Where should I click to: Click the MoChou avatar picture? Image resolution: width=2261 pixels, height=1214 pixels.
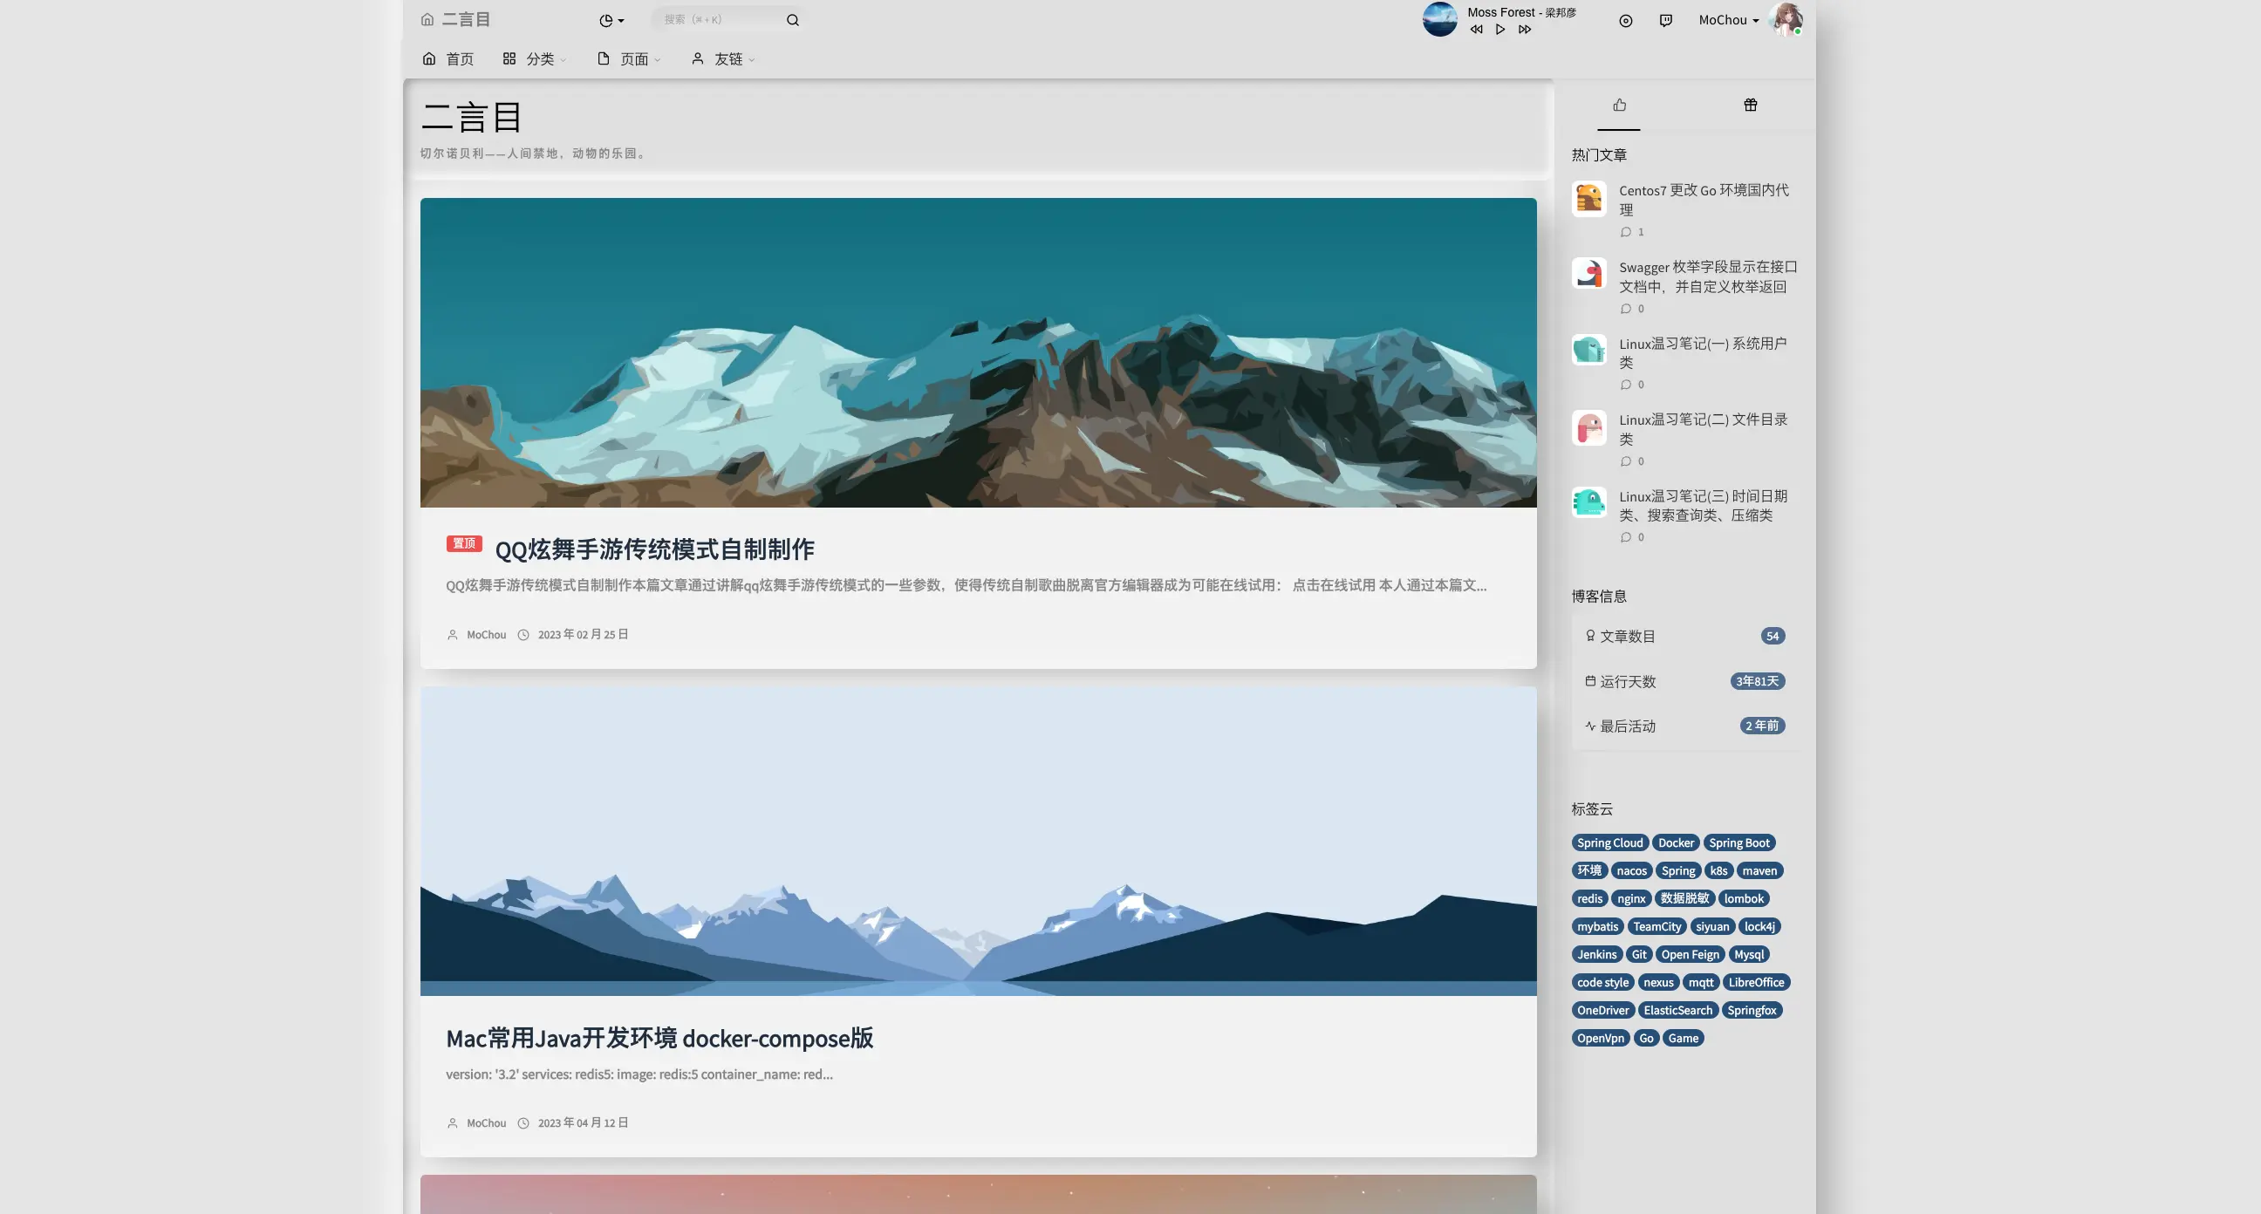[x=1786, y=19]
